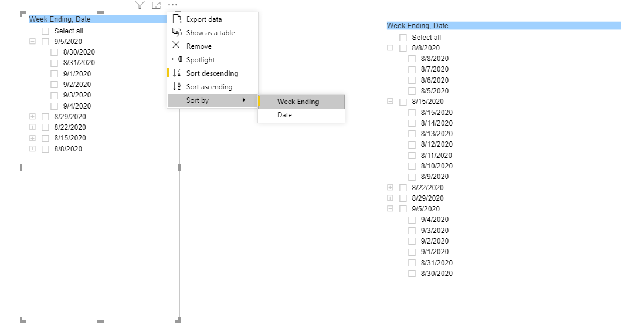The image size is (621, 334).
Task: Expand 8/8/2020 group in left slicer
Action: coord(32,149)
